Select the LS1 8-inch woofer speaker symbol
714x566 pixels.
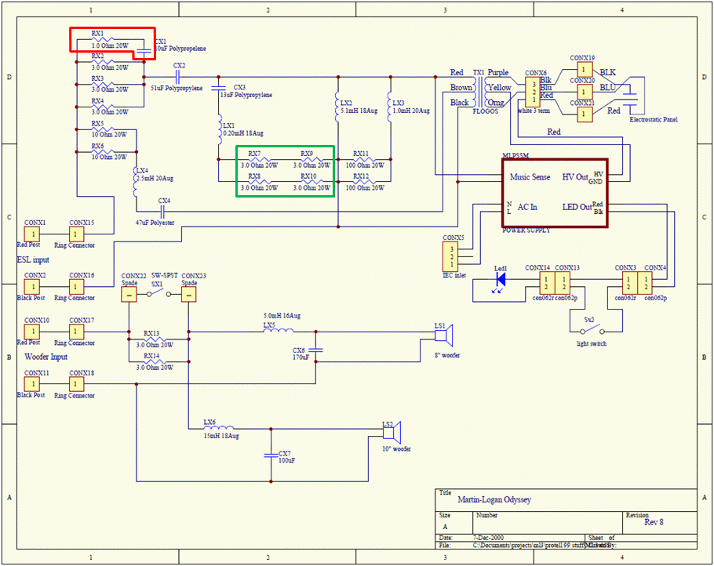coord(443,336)
